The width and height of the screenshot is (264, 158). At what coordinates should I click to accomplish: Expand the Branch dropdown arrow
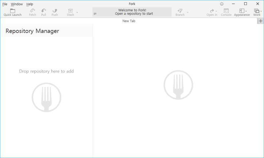(188, 12)
